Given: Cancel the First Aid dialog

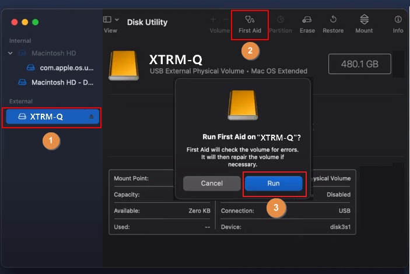Looking at the screenshot, I should coord(212,183).
